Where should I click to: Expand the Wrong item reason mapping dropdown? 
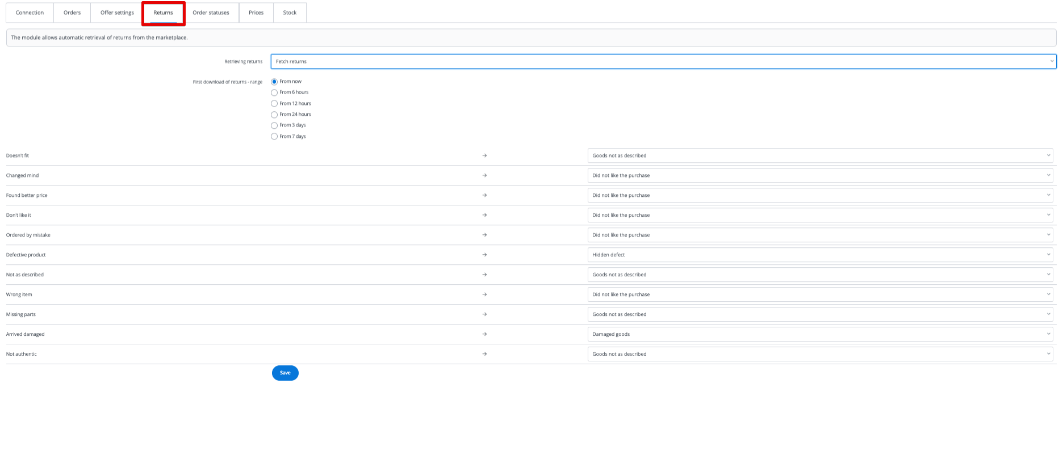tap(819, 294)
